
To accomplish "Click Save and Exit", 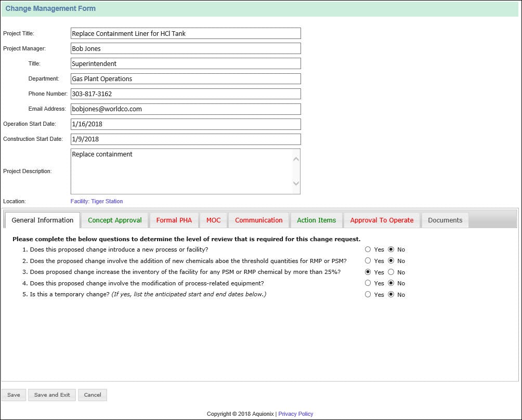I will click(51, 395).
